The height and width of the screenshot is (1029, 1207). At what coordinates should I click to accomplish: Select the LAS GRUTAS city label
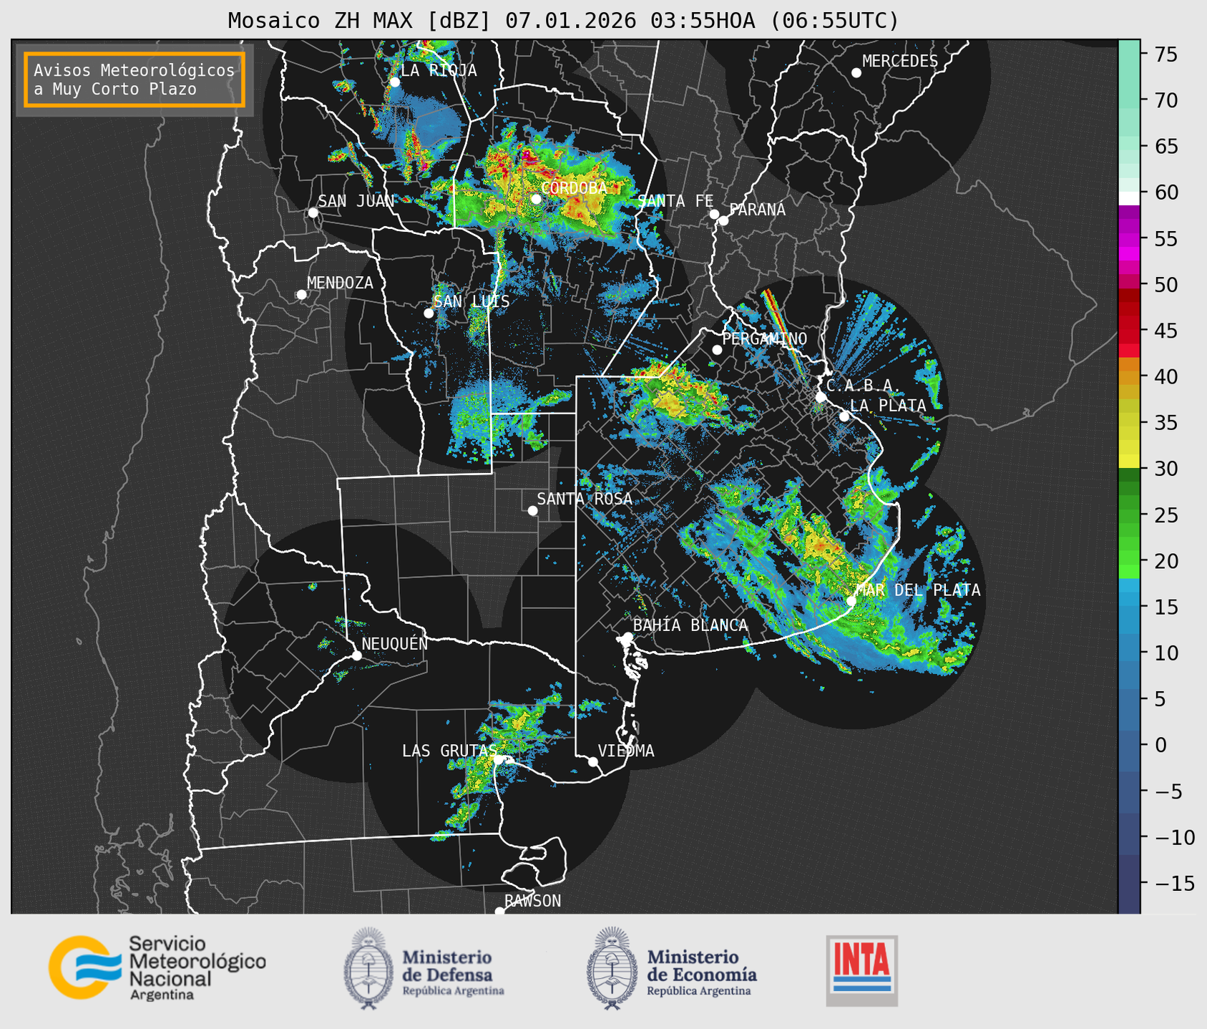coord(449,751)
